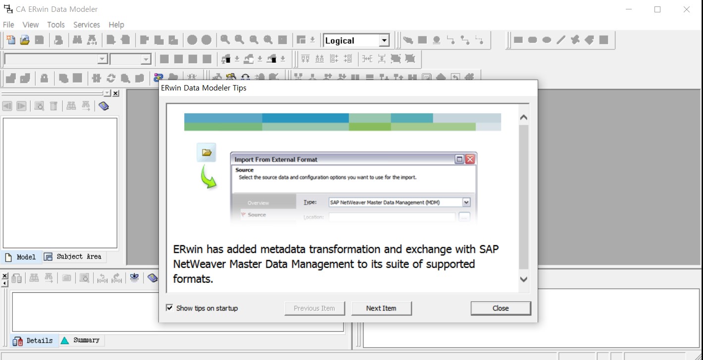Screen dimensions: 703x360
Task: Click the first Zoom magnifier icon
Action: tap(225, 40)
